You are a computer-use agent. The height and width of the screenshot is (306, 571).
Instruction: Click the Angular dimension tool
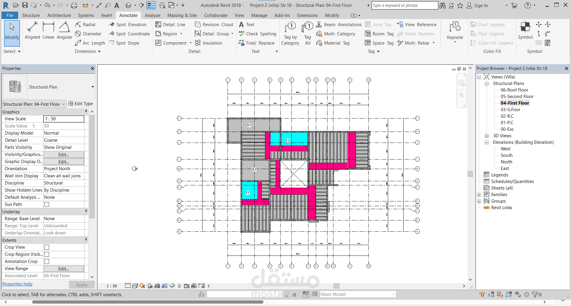pos(65,31)
